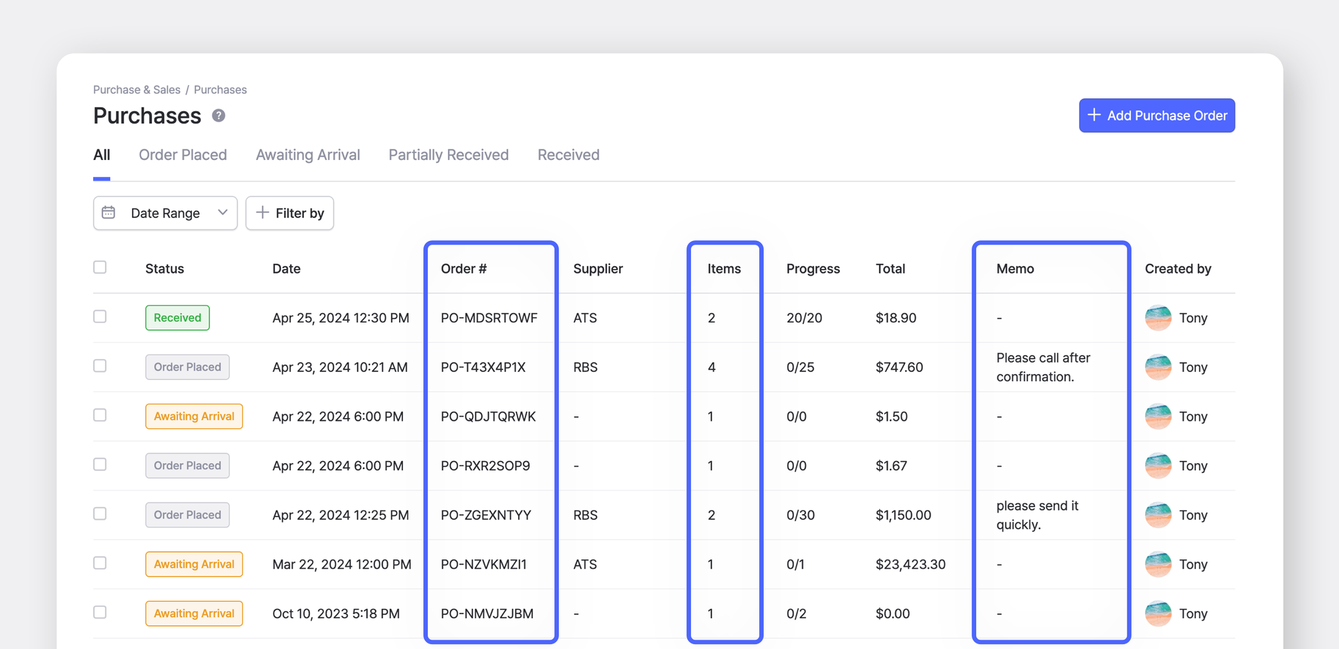Click Tony's avatar on the PO-T43X4P1X row

[1158, 367]
